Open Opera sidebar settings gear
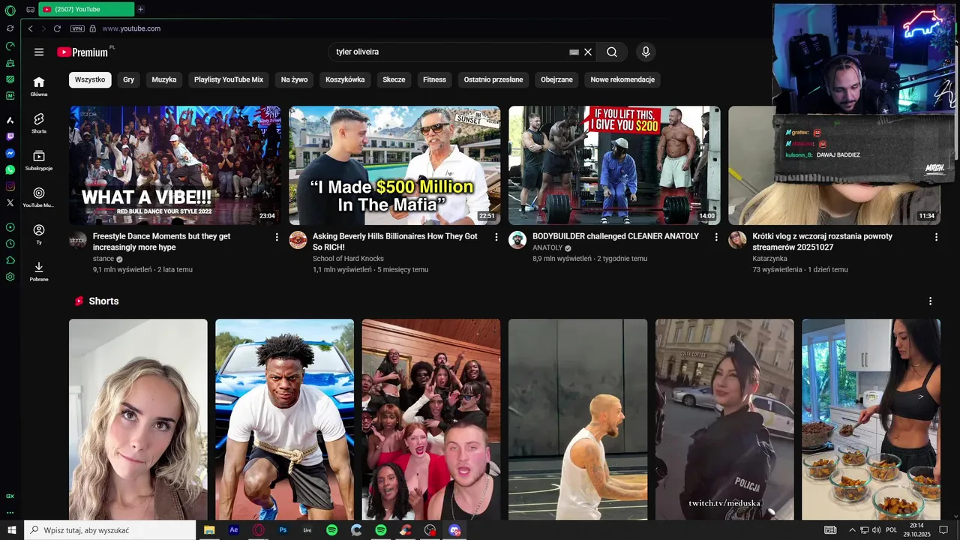 pyautogui.click(x=10, y=277)
